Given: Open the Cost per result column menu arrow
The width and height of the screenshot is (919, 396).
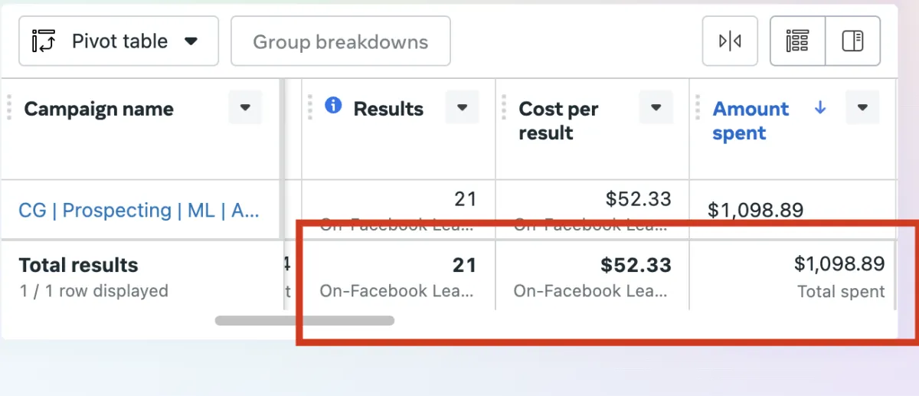Looking at the screenshot, I should pos(656,108).
